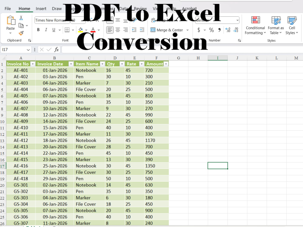This screenshot has width=303, height=227.
Task: Open Conditional Formatting menu
Action: pyautogui.click(x=255, y=25)
